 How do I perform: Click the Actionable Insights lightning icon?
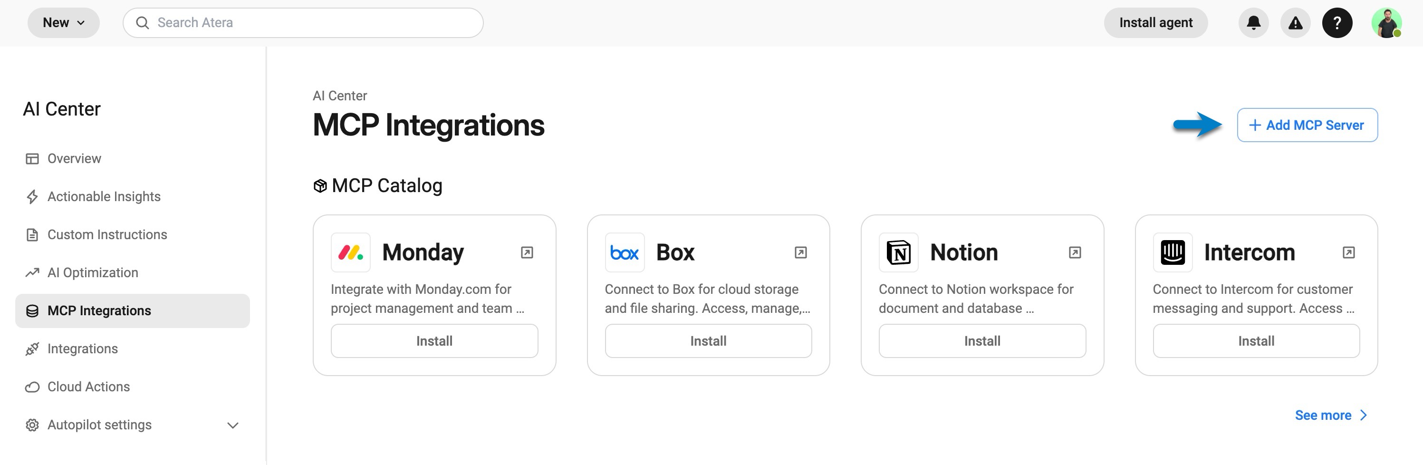click(32, 197)
